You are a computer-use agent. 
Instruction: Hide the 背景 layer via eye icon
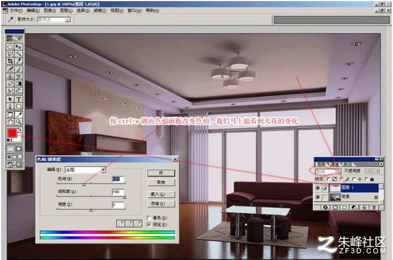(x=318, y=197)
